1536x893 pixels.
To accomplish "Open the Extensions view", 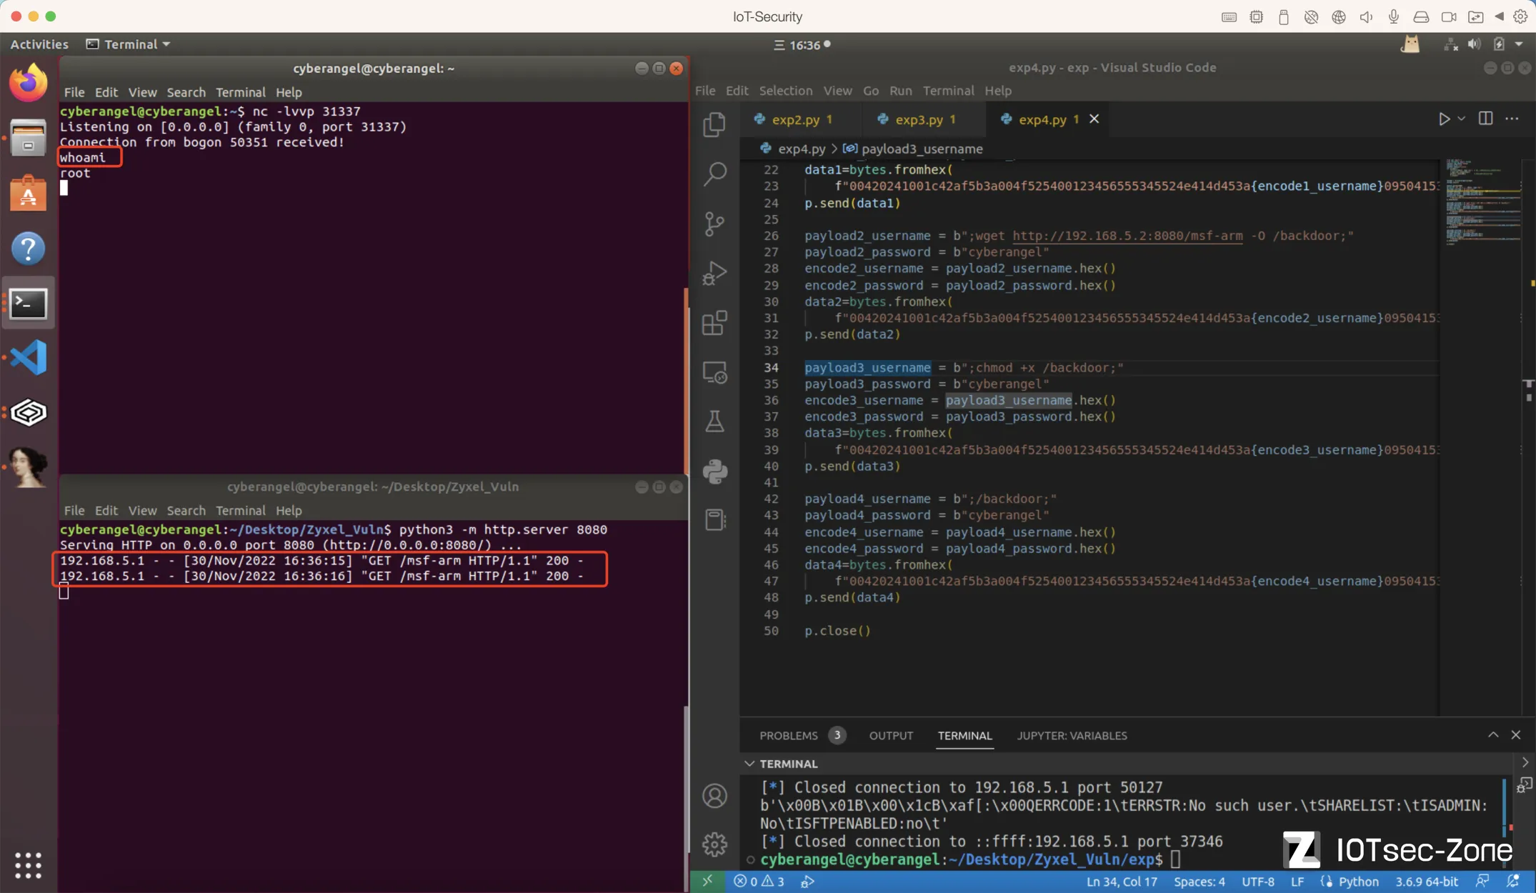I will coord(714,323).
